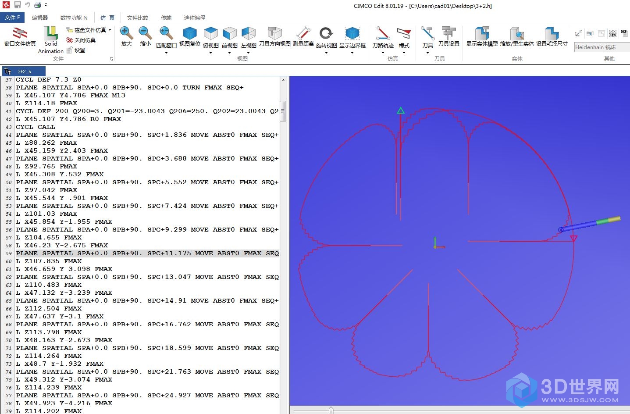Click the Print icon in quick access toolbar
The width and height of the screenshot is (630, 414).
point(38,5)
